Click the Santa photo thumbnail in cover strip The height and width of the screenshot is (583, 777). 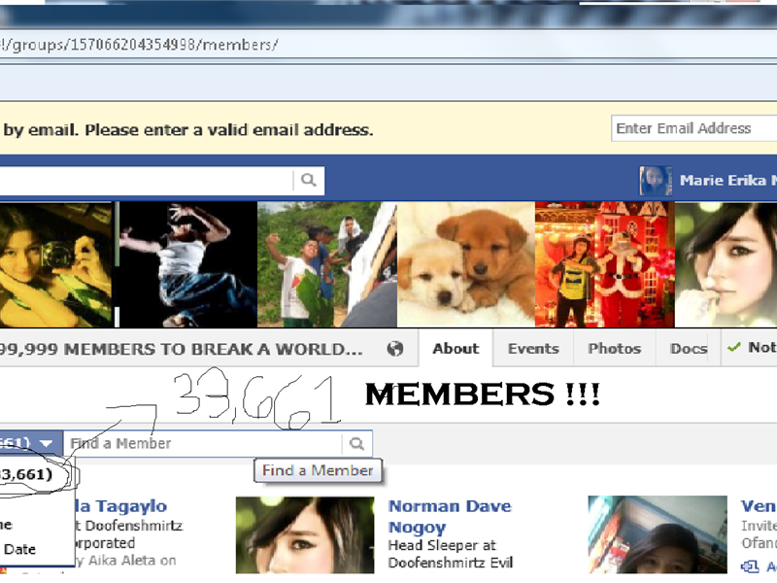(x=605, y=262)
